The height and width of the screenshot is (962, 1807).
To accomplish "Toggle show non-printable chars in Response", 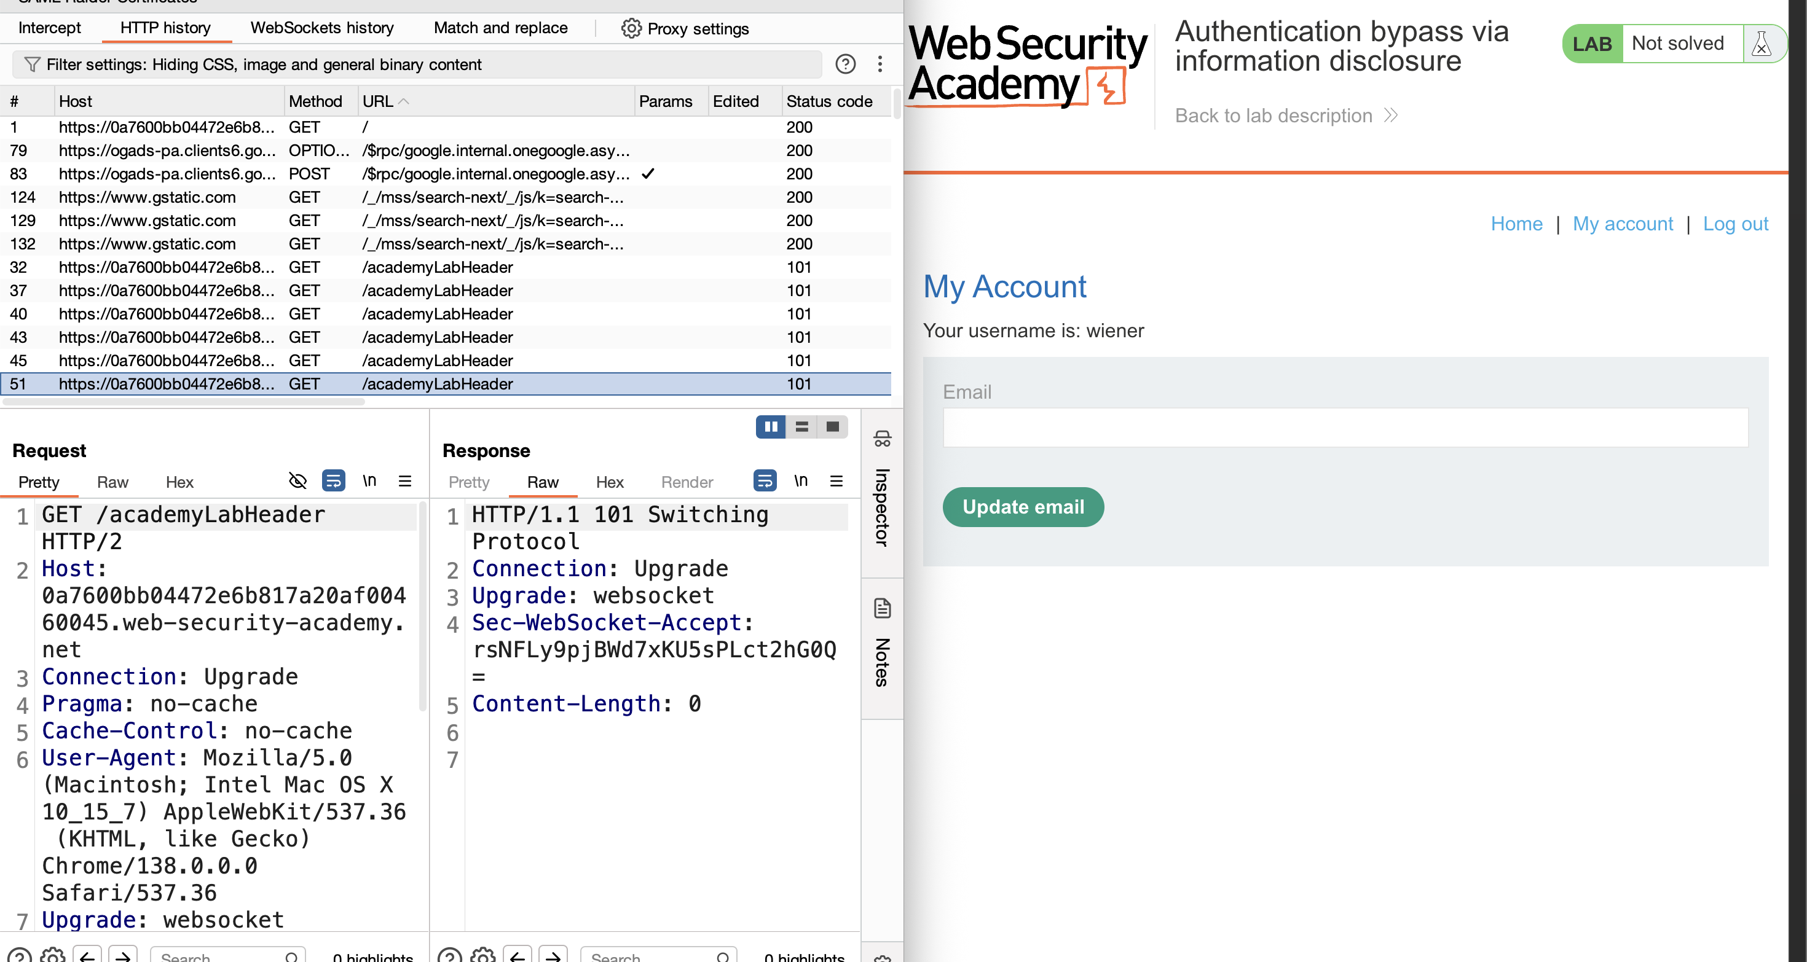I will [x=800, y=481].
